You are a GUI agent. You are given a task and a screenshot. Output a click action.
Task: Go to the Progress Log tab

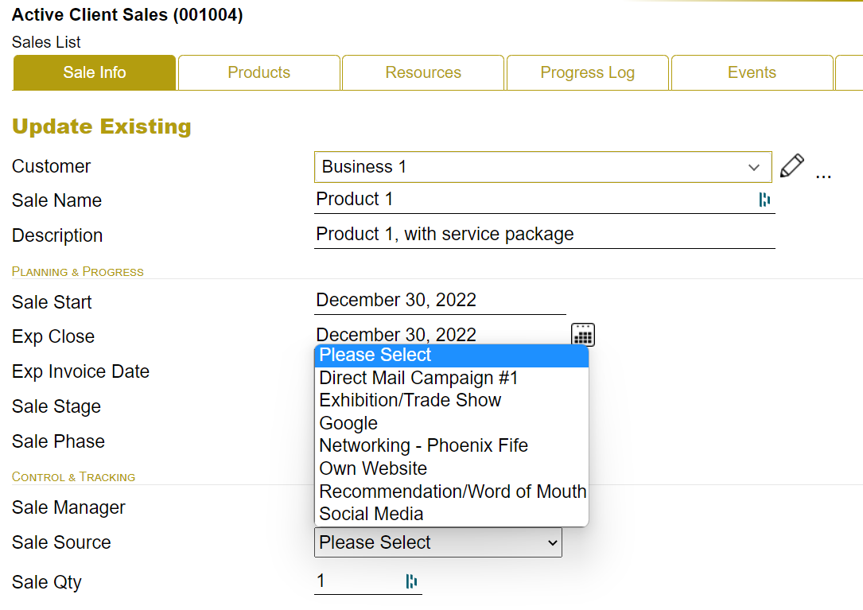pos(587,72)
